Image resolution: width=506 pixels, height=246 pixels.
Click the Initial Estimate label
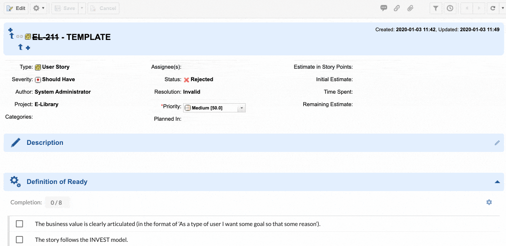335,80
